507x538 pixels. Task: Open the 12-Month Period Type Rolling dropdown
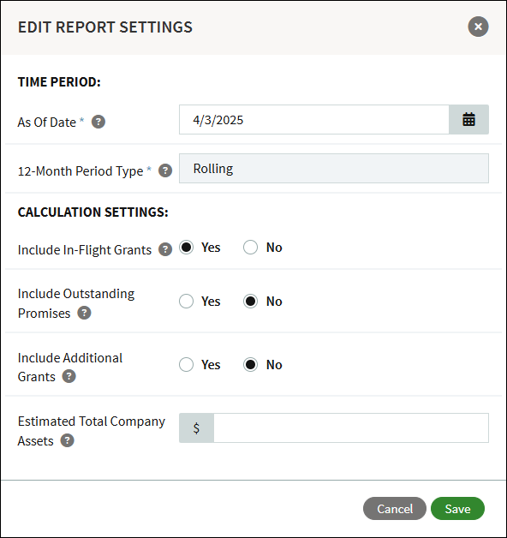coord(334,169)
